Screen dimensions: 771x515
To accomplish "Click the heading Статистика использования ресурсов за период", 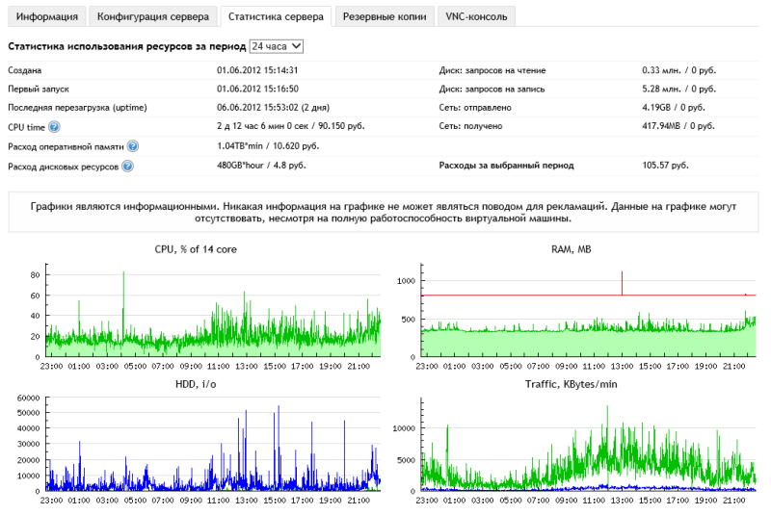I will 127,46.
